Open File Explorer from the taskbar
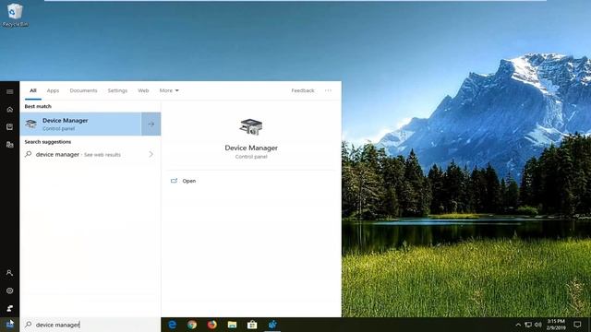The image size is (591, 332). (232, 325)
